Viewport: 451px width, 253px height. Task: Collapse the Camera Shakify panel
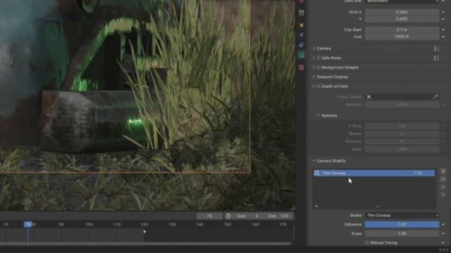(314, 161)
